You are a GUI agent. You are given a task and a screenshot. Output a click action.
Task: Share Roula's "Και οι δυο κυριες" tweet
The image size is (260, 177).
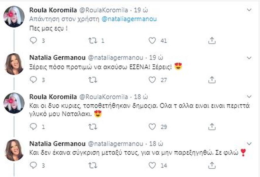pyautogui.click(x=212, y=126)
